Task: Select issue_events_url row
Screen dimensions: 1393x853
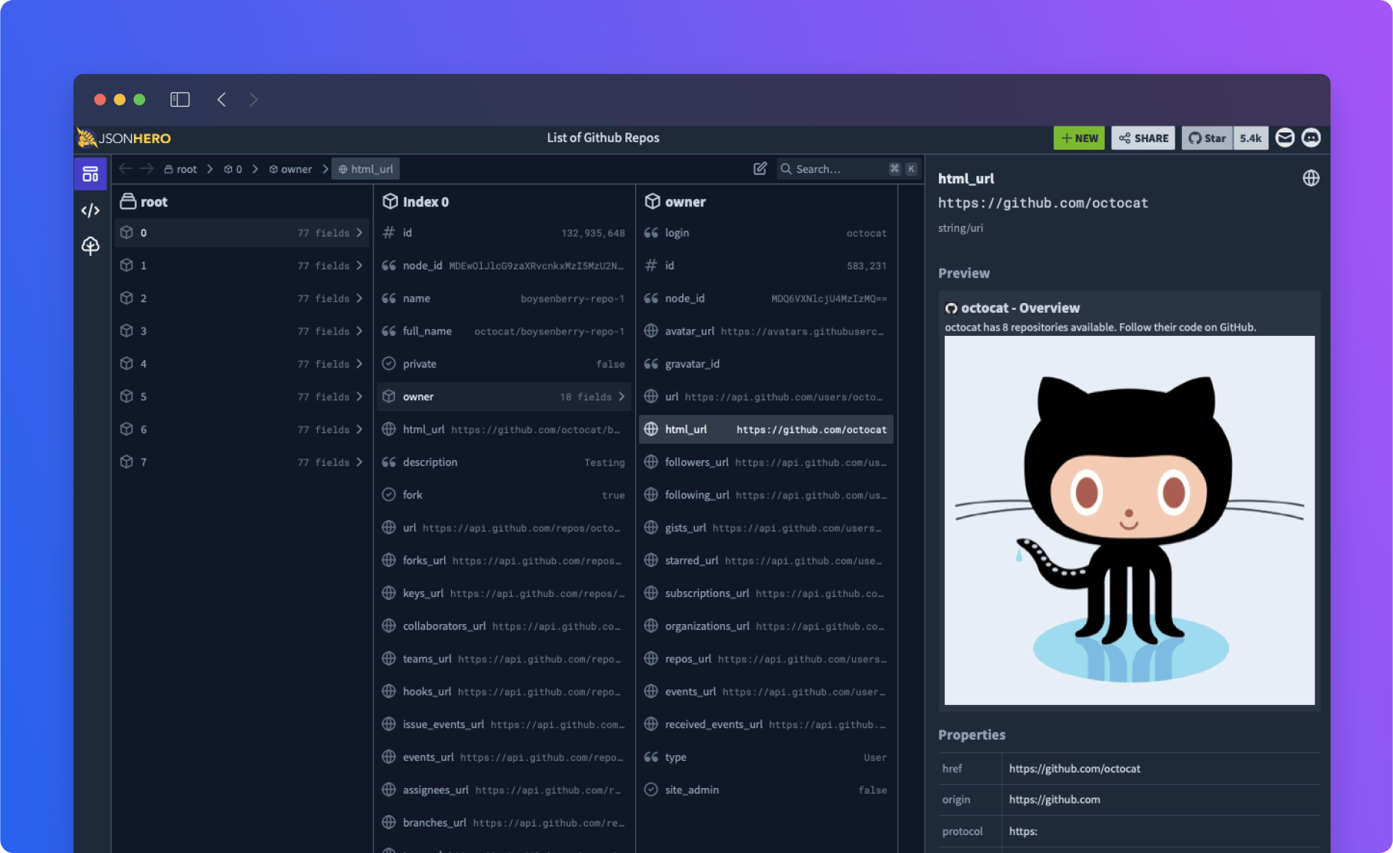Action: [x=503, y=724]
